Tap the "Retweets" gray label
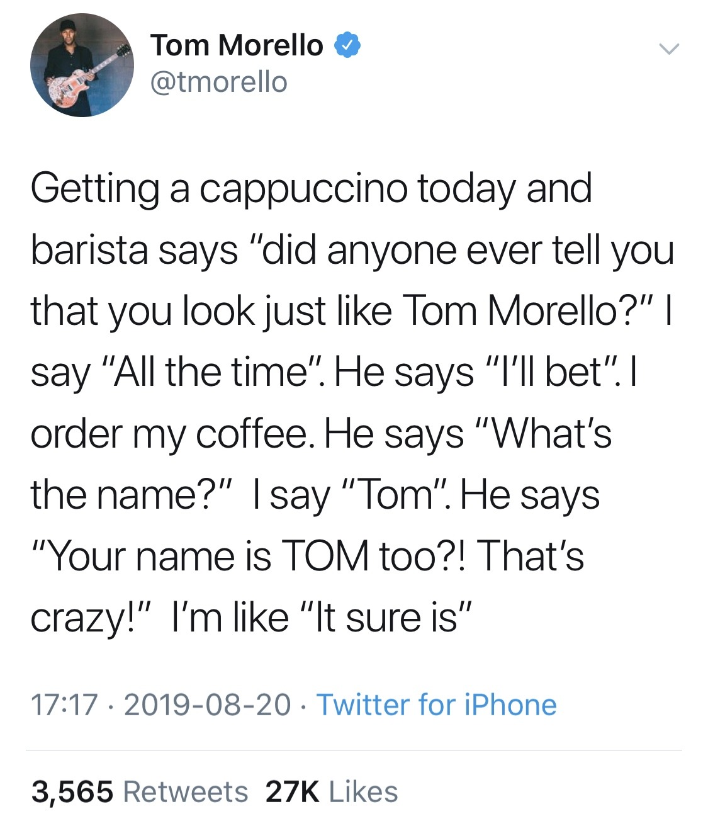This screenshot has width=708, height=821. coord(186,791)
